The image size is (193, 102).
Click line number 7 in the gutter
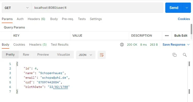[10, 91]
